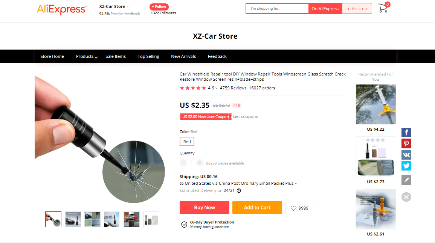Click the delivery help question mark

point(239,190)
